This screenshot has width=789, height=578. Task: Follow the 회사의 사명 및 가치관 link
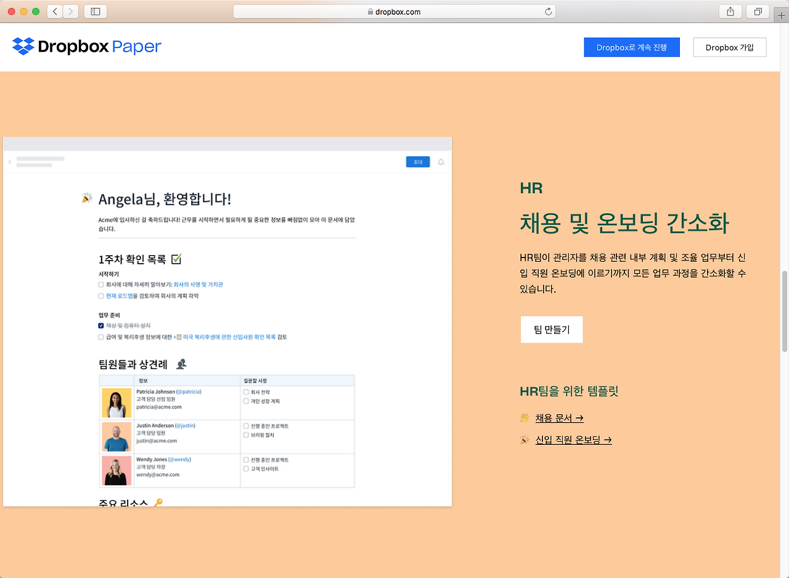[198, 285]
